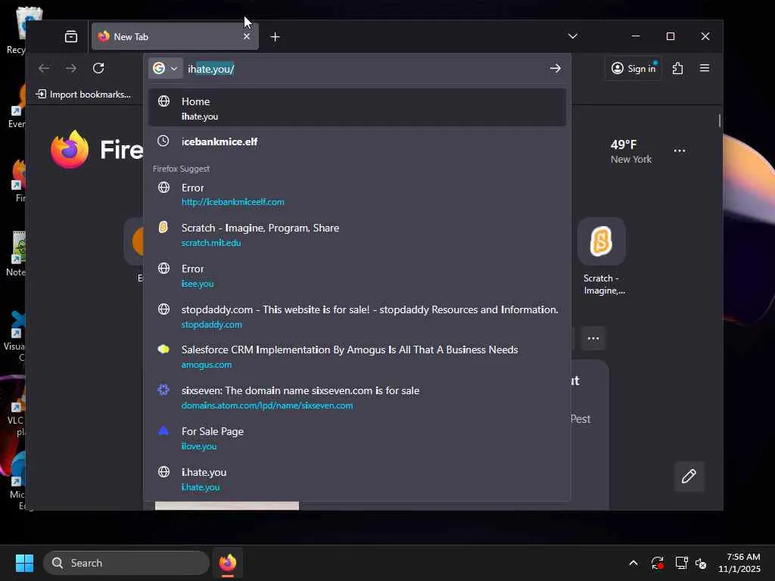Screen dimensions: 775x581
Task: Click Import bookmarks... in bookmarks toolbar
Action: point(83,94)
